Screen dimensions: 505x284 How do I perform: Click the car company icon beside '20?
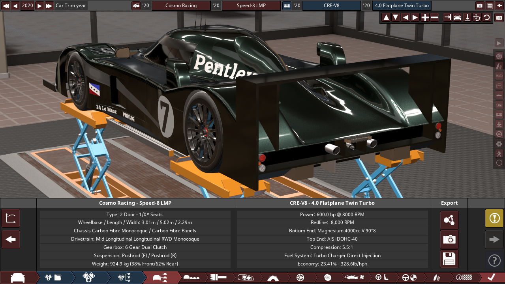pos(136,6)
